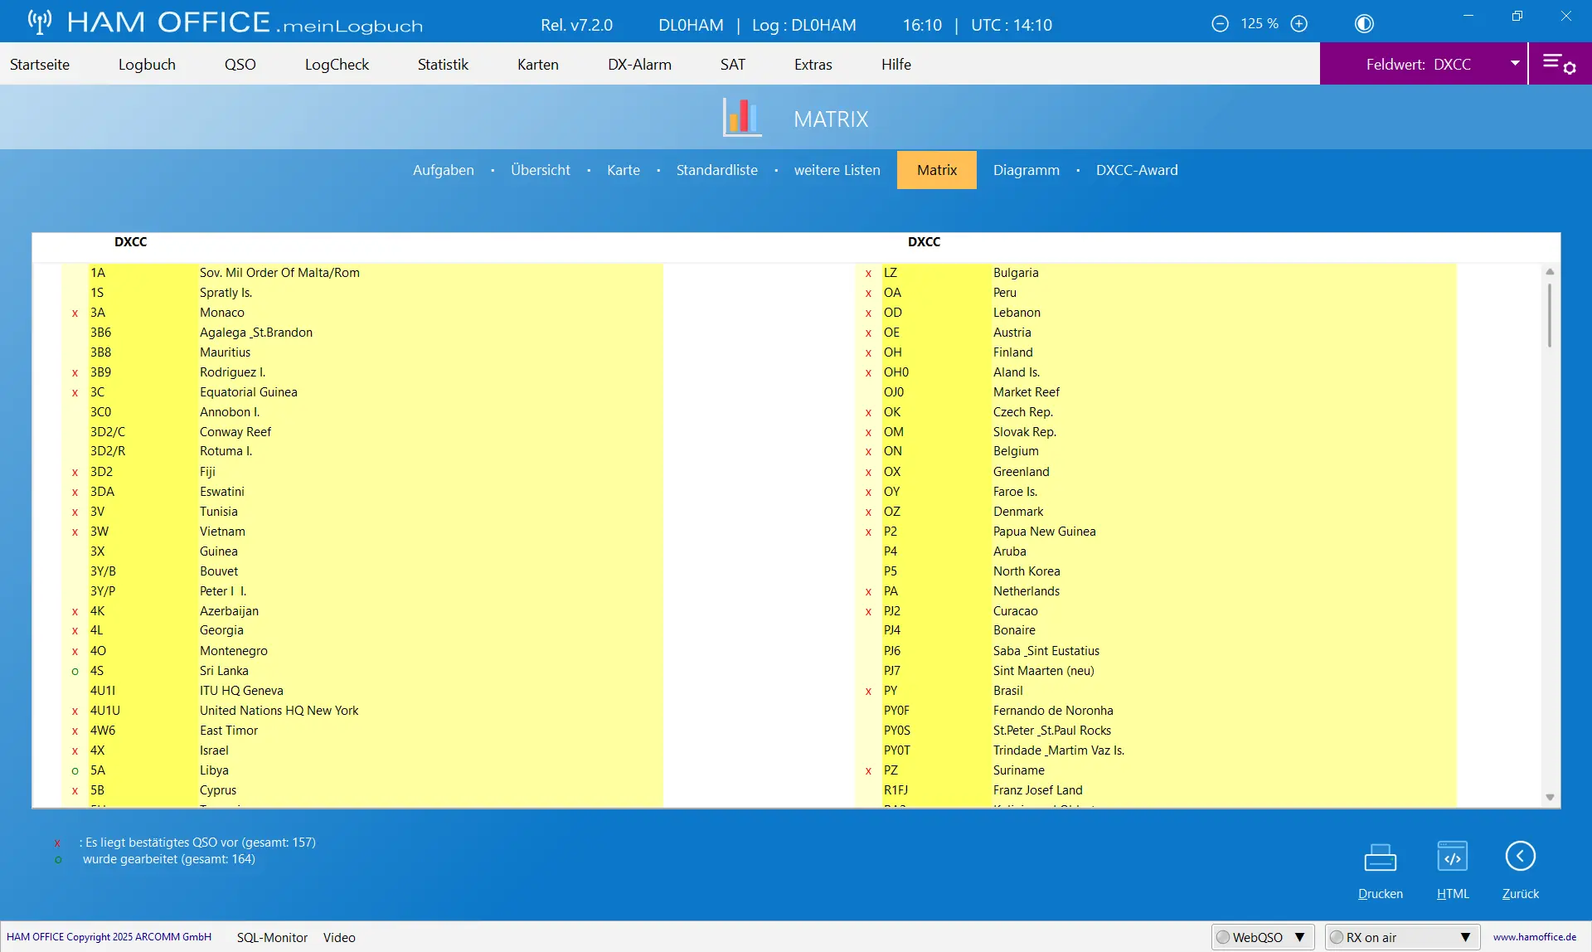The width and height of the screenshot is (1592, 952).
Task: Open the WebQSO dropdown arrow
Action: coord(1299,937)
